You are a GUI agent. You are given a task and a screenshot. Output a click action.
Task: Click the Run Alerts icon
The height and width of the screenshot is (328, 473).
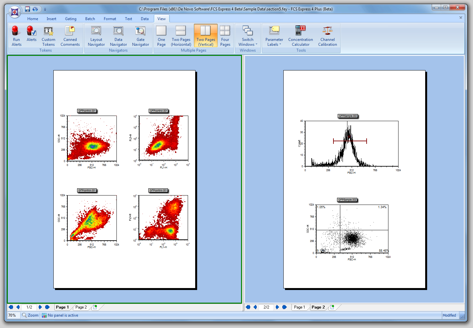tap(16, 36)
